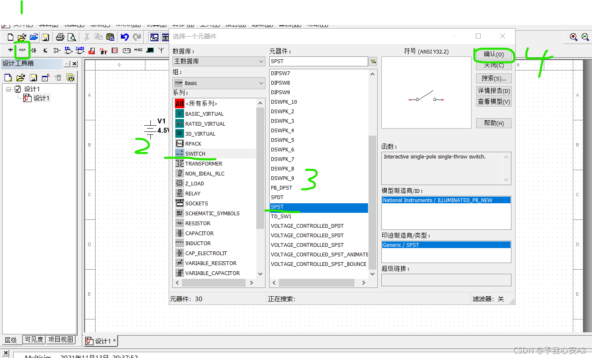Screen dimensions: 592x358
Task: Switch to the 项目视图 tab
Action: pos(61,339)
